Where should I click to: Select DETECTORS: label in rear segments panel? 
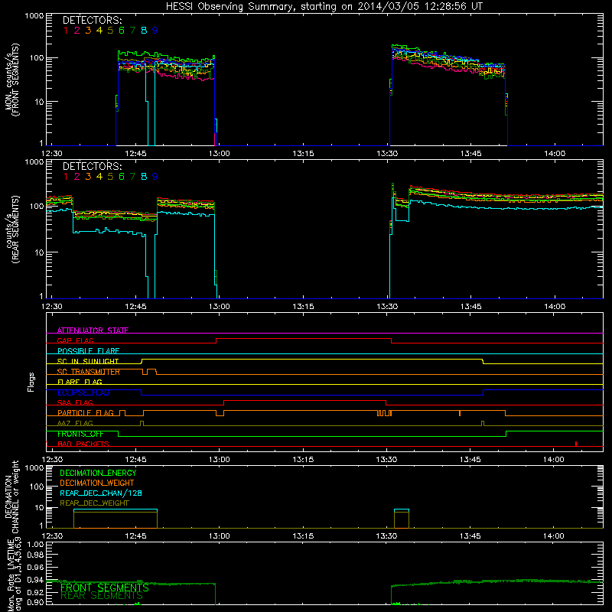click(x=92, y=167)
